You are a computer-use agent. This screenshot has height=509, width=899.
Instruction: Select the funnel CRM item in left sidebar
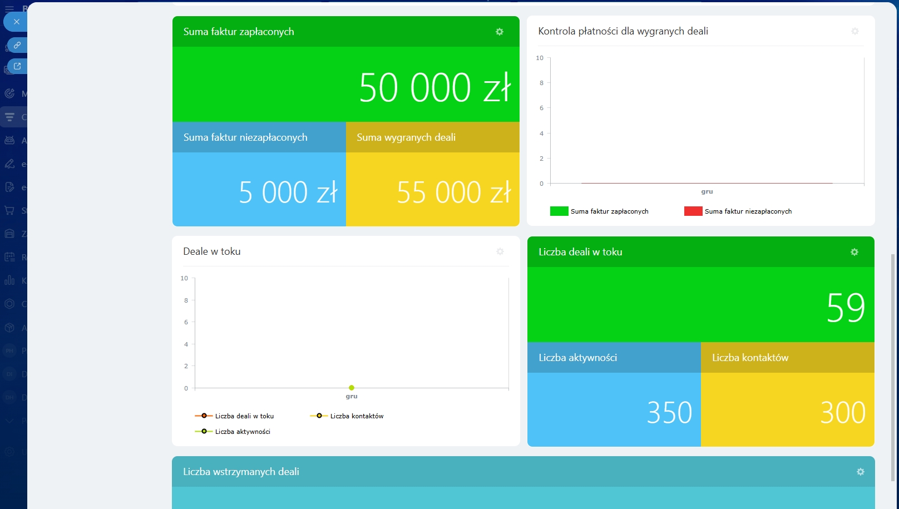click(x=9, y=117)
